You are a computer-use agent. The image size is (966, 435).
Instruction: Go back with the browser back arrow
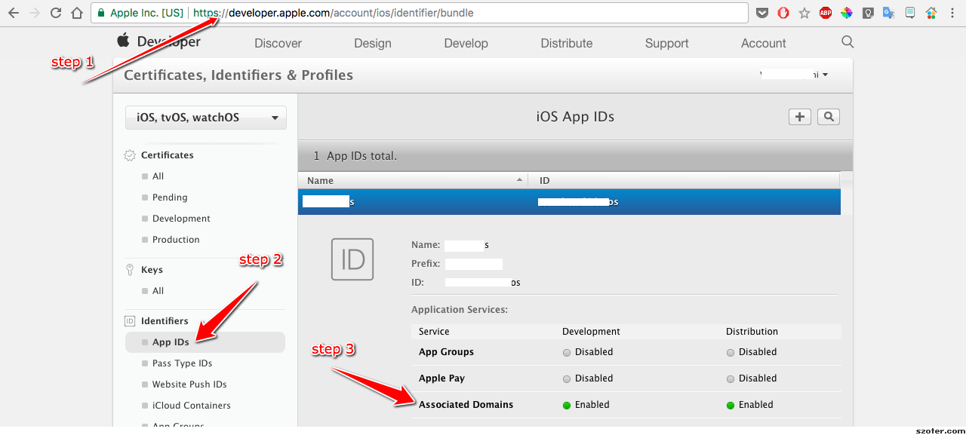coord(13,13)
